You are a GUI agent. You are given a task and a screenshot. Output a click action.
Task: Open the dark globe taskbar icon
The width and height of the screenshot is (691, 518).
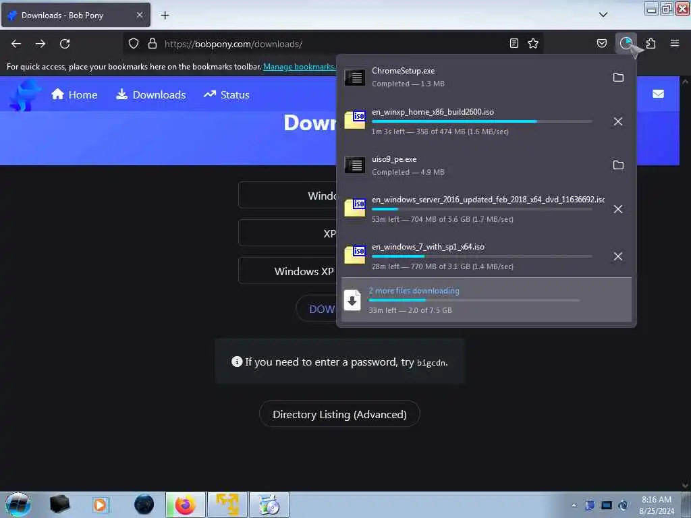click(144, 505)
